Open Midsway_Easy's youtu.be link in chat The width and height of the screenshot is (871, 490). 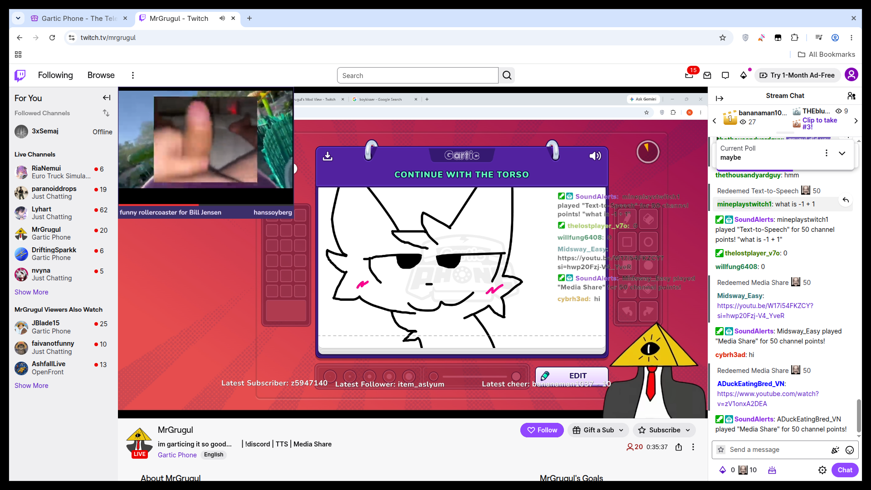point(765,311)
